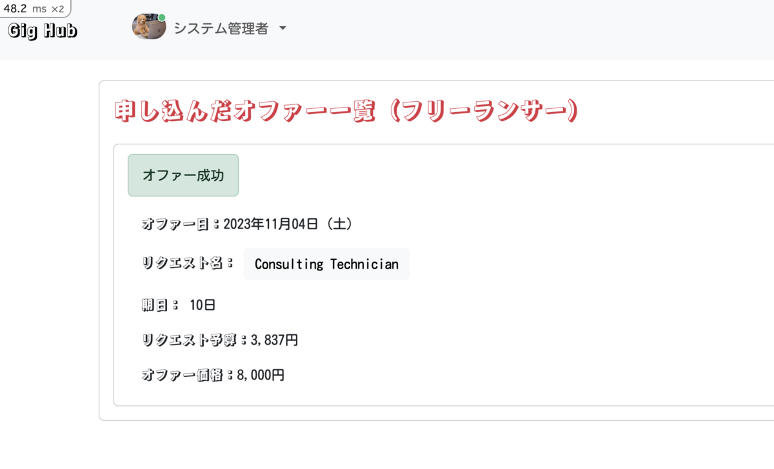Click the 期日 10日 value

[x=203, y=305]
